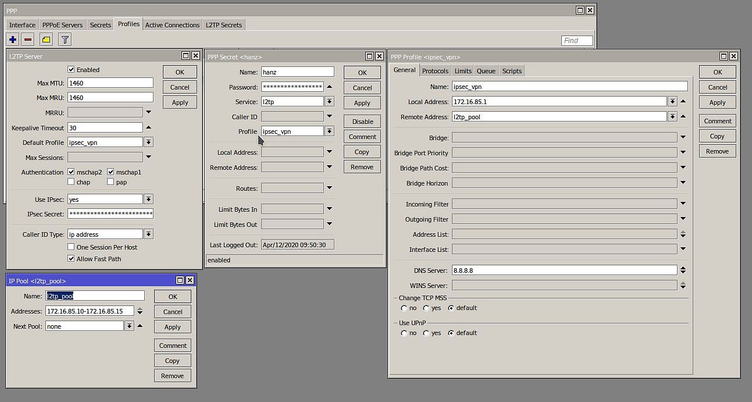The height and width of the screenshot is (402, 752).
Task: Click the yellow comment note icon
Action: [x=47, y=40]
